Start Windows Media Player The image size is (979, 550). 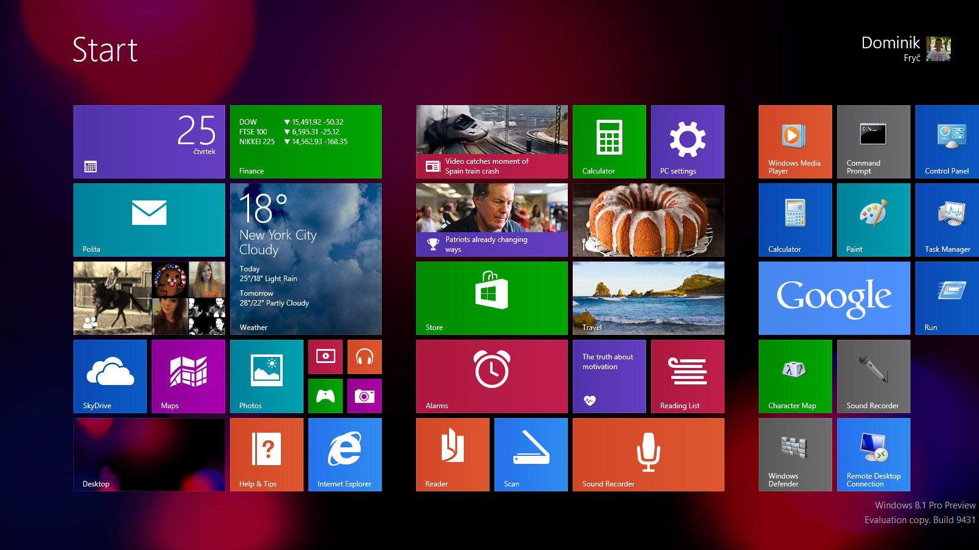tap(794, 141)
